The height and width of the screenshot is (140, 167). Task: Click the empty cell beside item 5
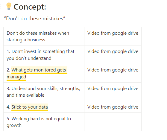[x=113, y=122]
